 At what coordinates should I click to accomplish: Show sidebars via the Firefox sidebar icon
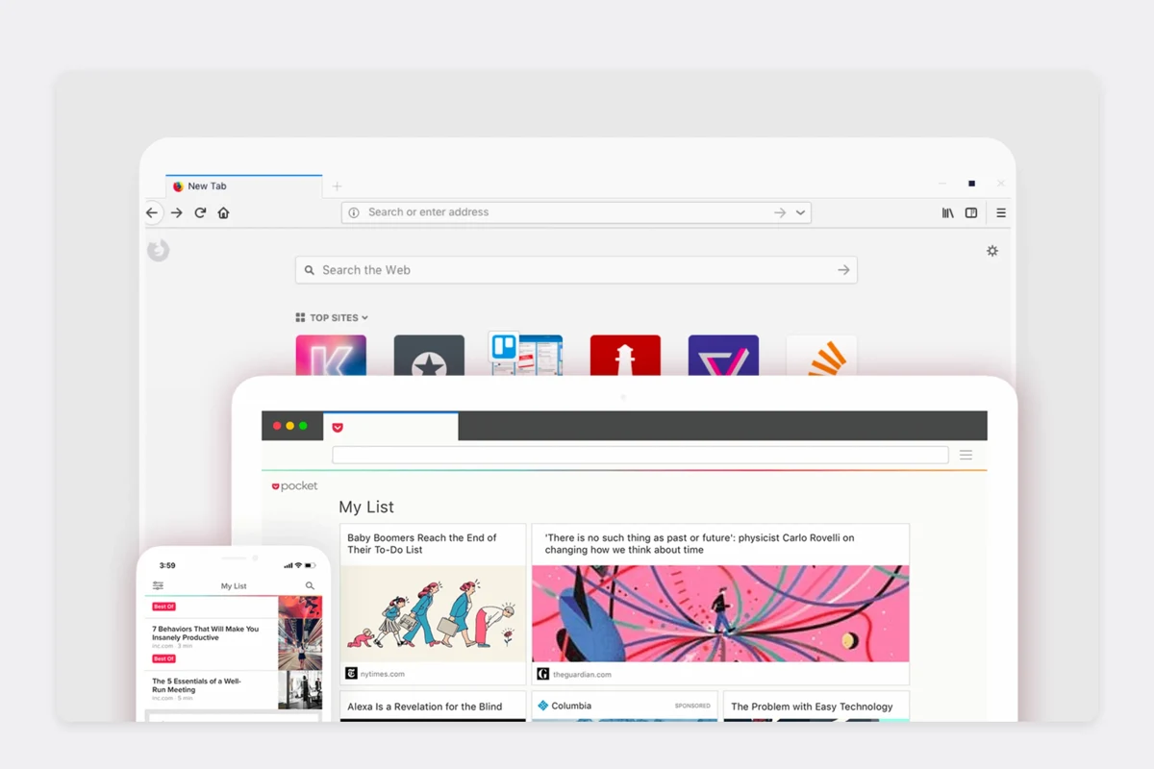pyautogui.click(x=971, y=212)
